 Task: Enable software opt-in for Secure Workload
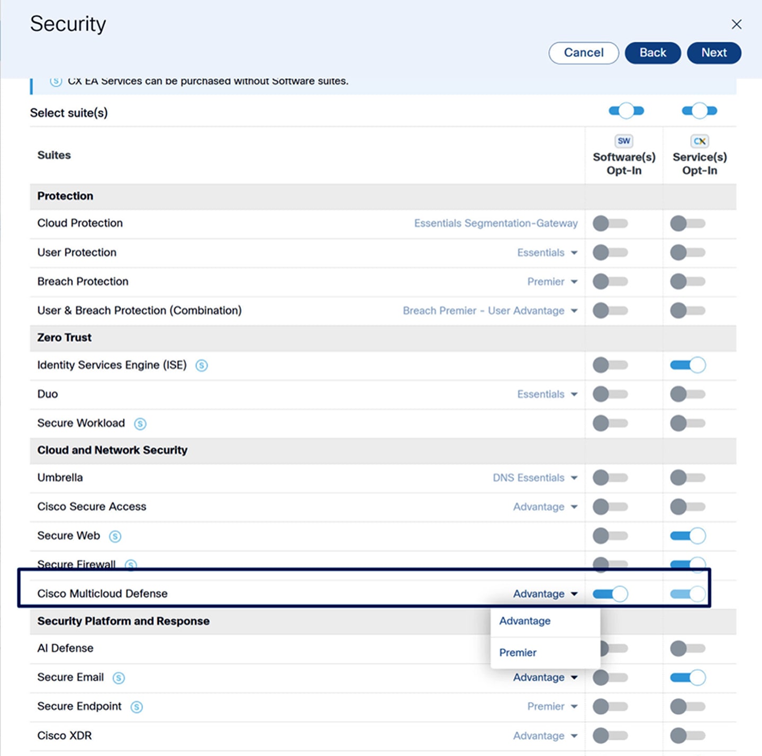(610, 423)
